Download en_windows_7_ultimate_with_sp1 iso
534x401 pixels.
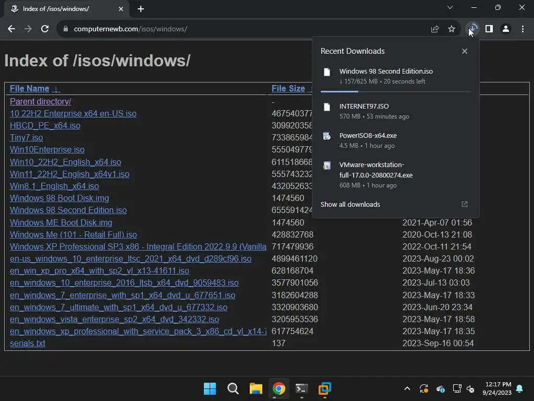[x=118, y=307]
